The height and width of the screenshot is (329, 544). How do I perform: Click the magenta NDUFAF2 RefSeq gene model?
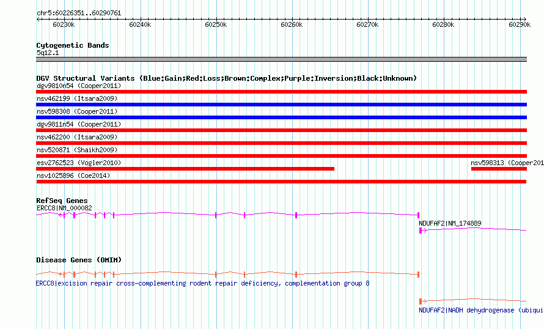pos(473,230)
